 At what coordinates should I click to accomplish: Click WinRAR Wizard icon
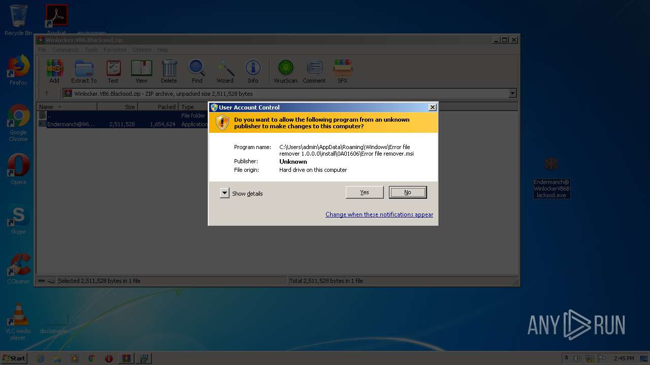click(225, 71)
